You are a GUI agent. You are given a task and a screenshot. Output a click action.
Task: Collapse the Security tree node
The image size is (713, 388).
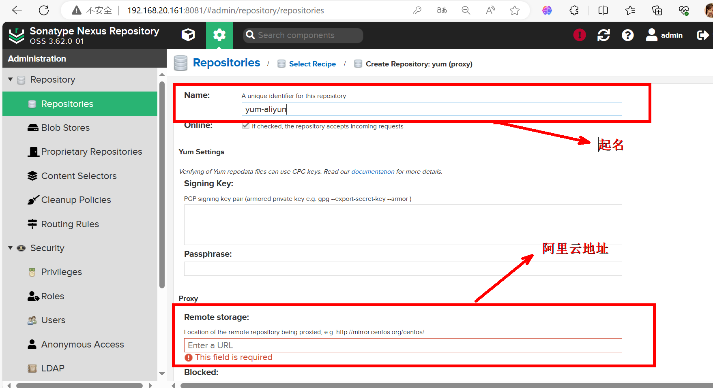pyautogui.click(x=11, y=248)
